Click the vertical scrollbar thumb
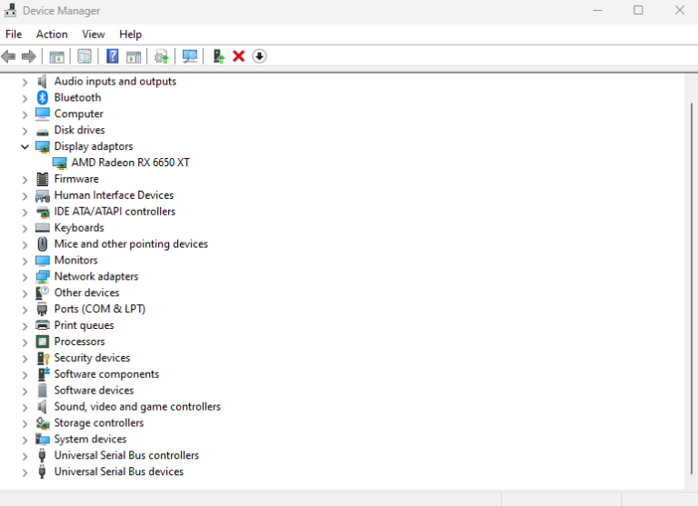This screenshot has width=698, height=506. pyautogui.click(x=692, y=288)
